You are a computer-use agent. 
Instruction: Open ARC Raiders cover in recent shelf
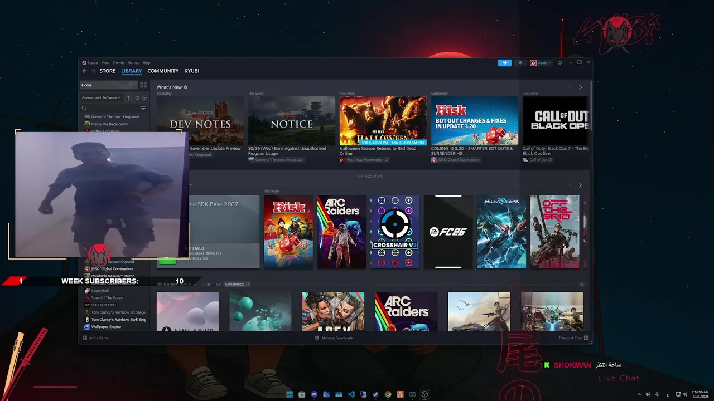342,232
